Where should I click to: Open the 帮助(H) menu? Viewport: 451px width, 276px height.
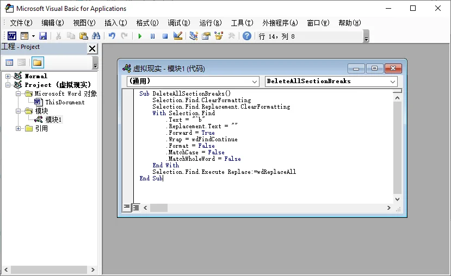coord(349,23)
